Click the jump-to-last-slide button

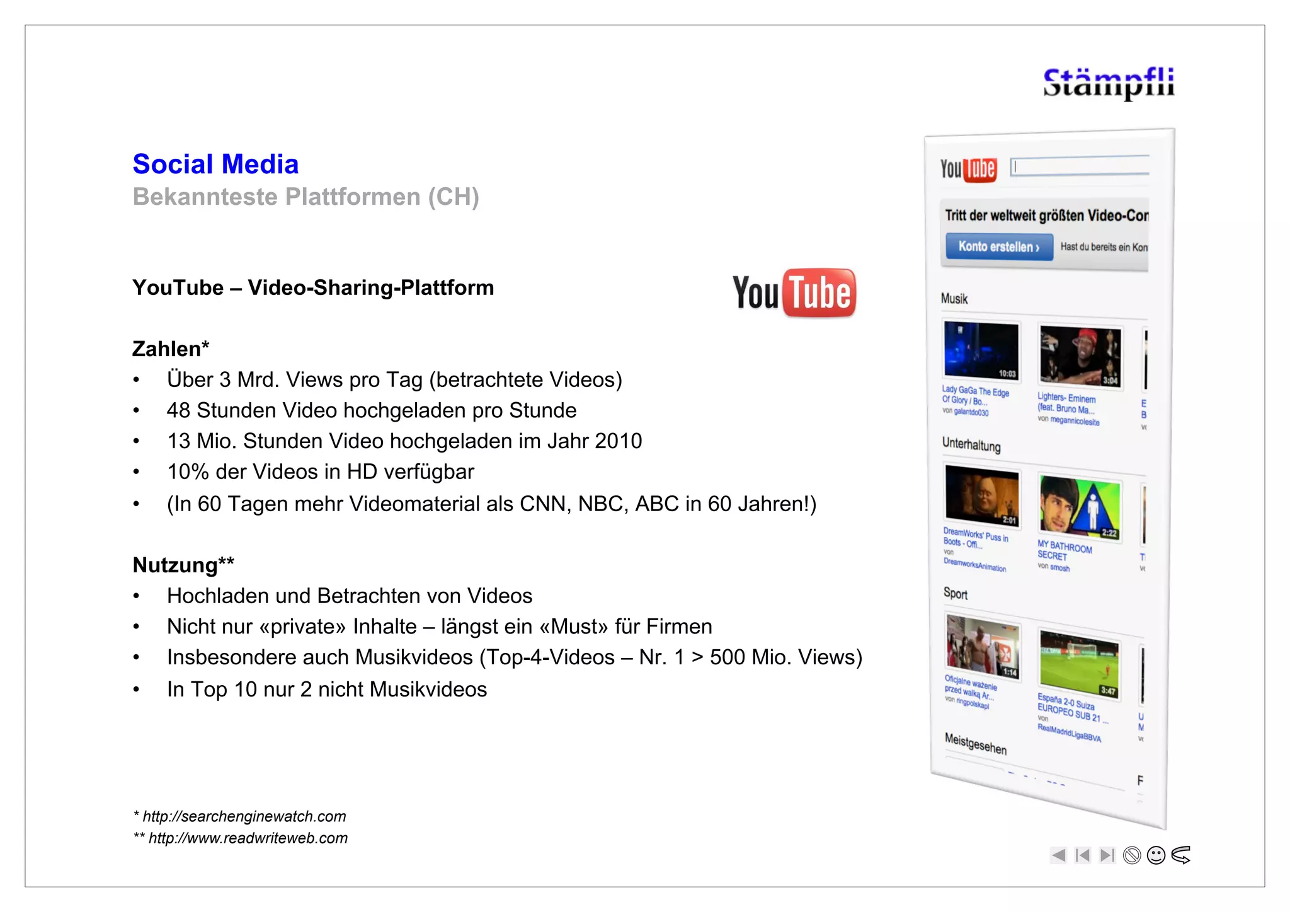(x=1107, y=855)
